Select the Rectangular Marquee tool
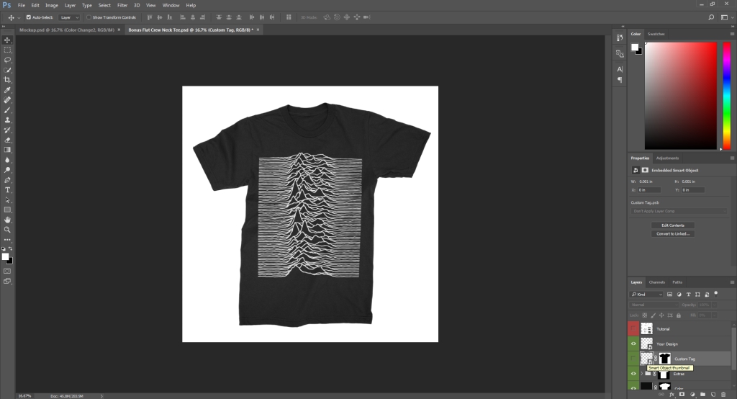The height and width of the screenshot is (399, 737). coord(7,50)
